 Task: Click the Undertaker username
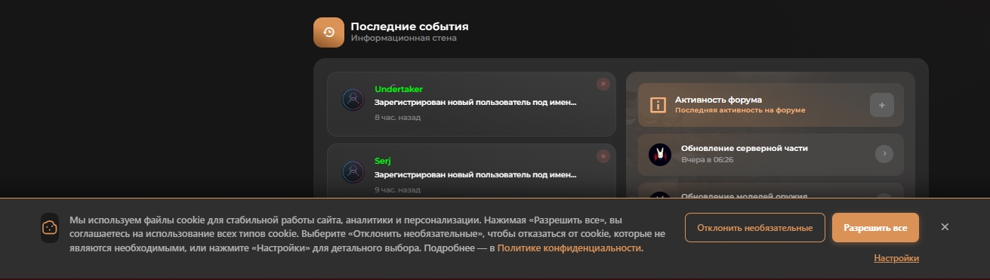pyautogui.click(x=399, y=89)
